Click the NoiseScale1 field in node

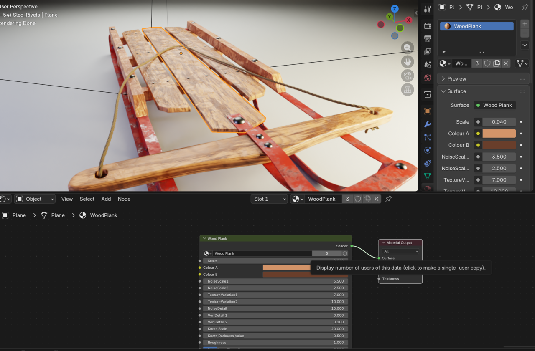click(x=275, y=281)
